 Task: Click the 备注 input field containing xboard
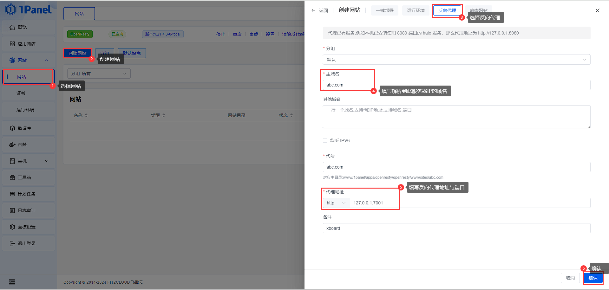tap(456, 228)
